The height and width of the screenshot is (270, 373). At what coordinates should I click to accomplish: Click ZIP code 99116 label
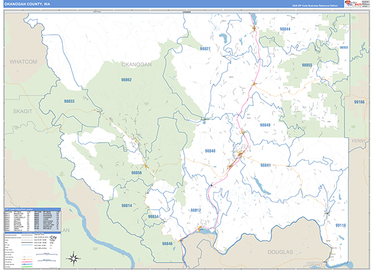click(341, 225)
